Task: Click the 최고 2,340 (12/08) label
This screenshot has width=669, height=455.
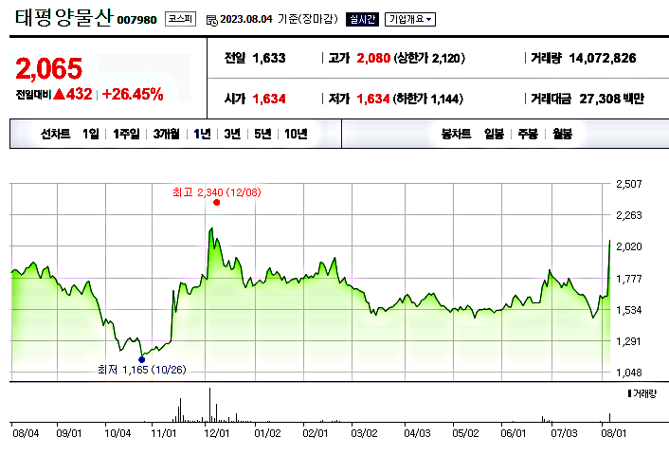Action: click(x=217, y=192)
